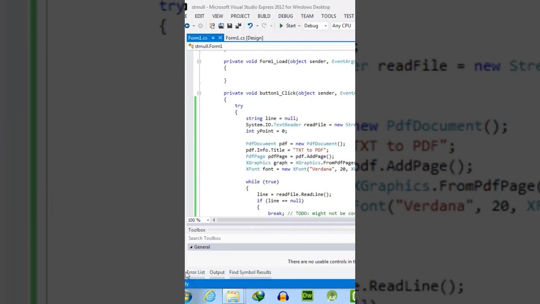This screenshot has width=540, height=304.
Task: Open the Start button dropdown arrow
Action: 299,26
